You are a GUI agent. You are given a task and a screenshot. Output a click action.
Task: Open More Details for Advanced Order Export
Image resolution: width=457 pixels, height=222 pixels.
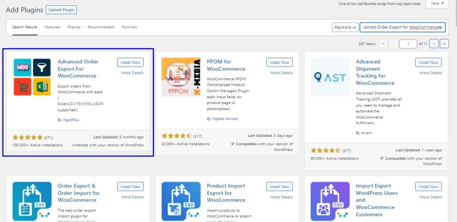coord(133,73)
